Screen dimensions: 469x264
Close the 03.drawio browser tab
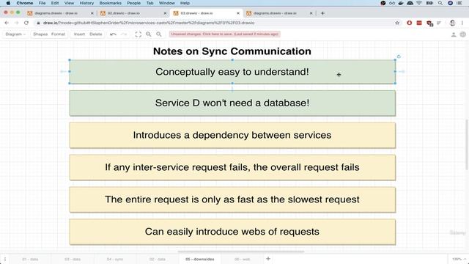click(238, 13)
